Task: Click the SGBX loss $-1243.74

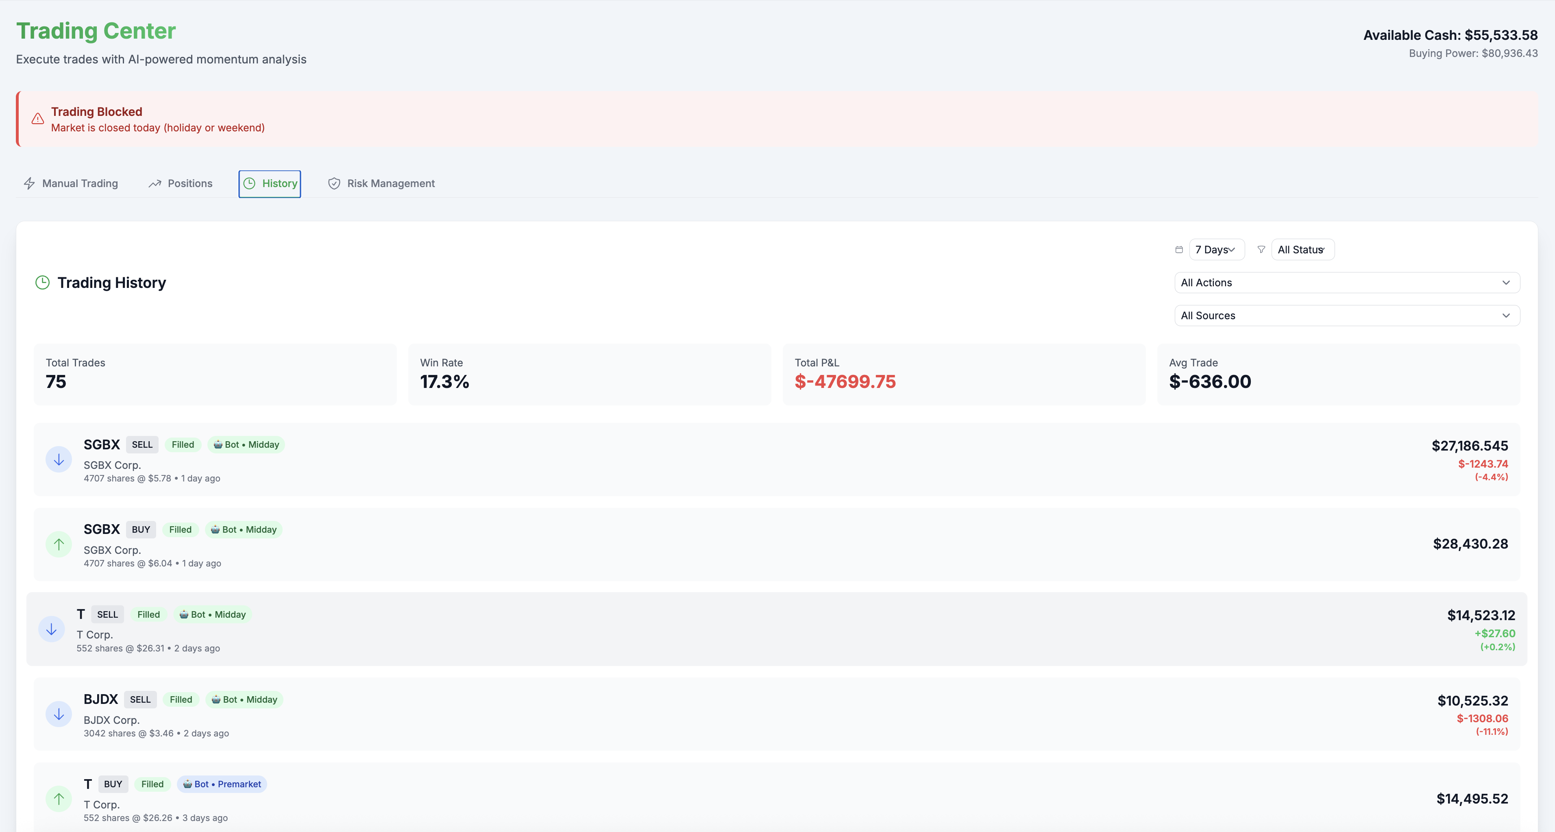Action: pyautogui.click(x=1483, y=464)
